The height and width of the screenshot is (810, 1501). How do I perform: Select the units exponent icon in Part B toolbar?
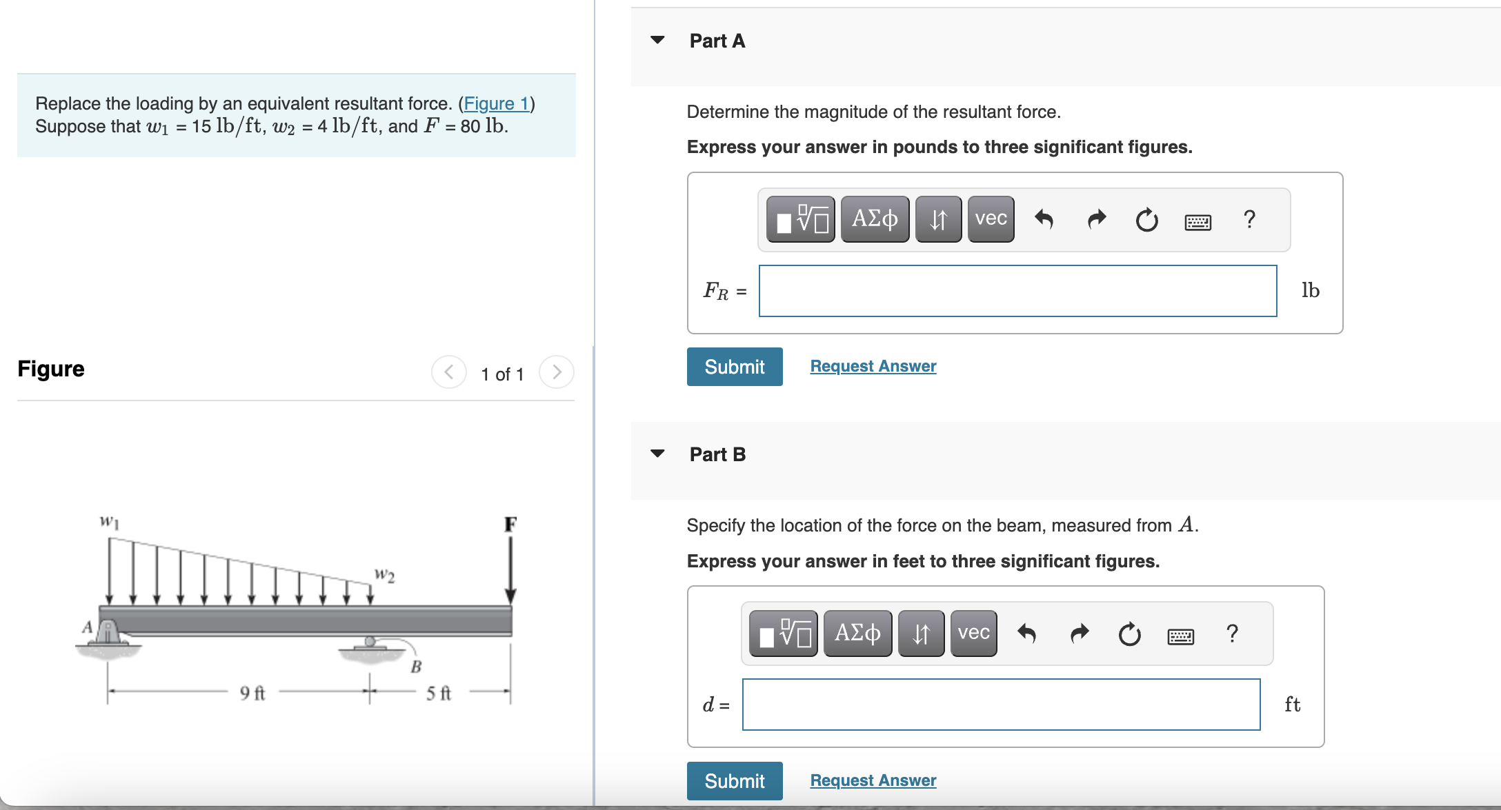click(x=921, y=634)
